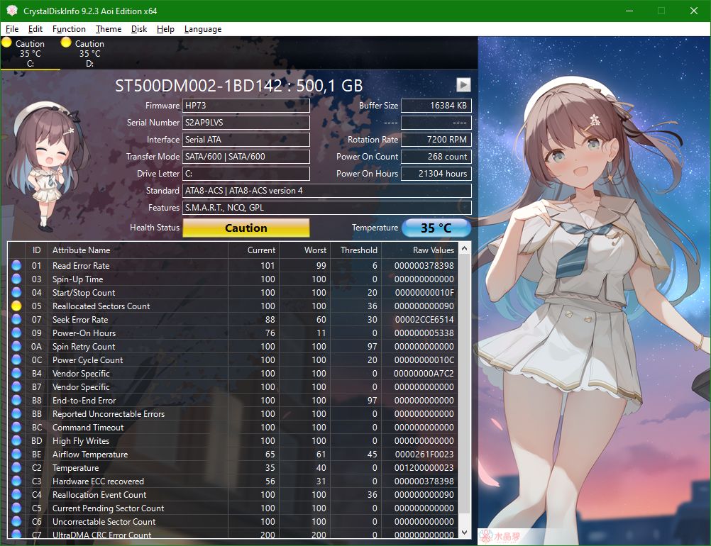Open the Edit menu
This screenshot has width=711, height=546.
(x=35, y=29)
